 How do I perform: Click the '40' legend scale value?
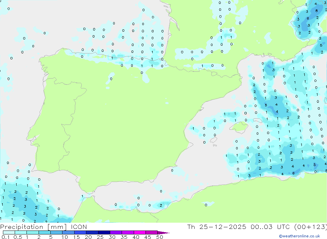pyautogui.click(x=136, y=237)
